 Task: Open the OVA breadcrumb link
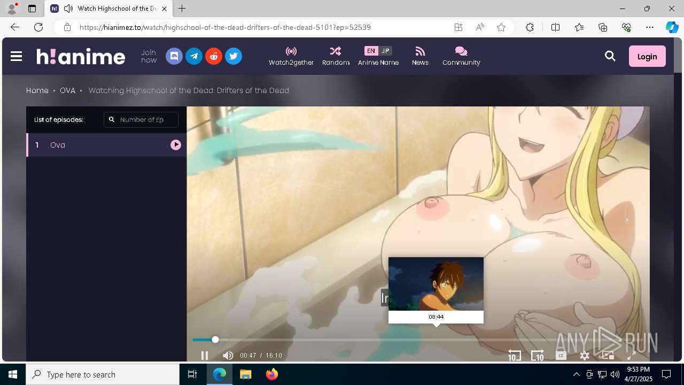67,90
